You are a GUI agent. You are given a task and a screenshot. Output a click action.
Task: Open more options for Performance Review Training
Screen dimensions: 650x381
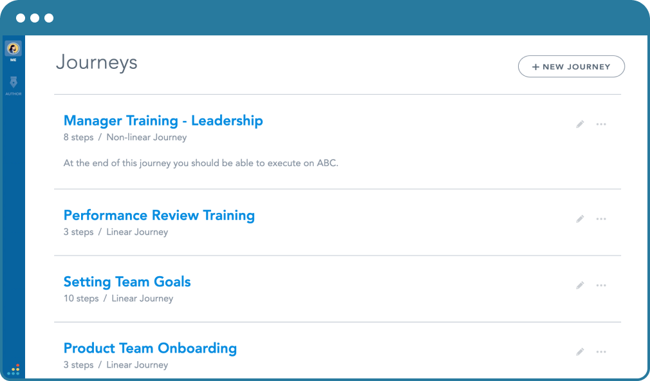601,218
